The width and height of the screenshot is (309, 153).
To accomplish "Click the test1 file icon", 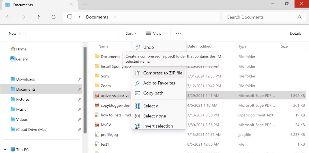I will [97, 144].
